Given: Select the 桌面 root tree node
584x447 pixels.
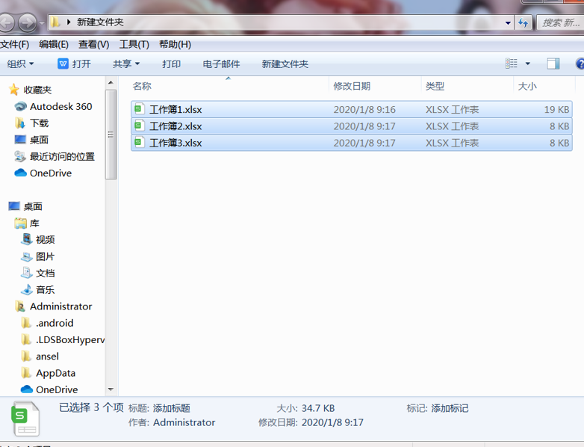Looking at the screenshot, I should [33, 206].
